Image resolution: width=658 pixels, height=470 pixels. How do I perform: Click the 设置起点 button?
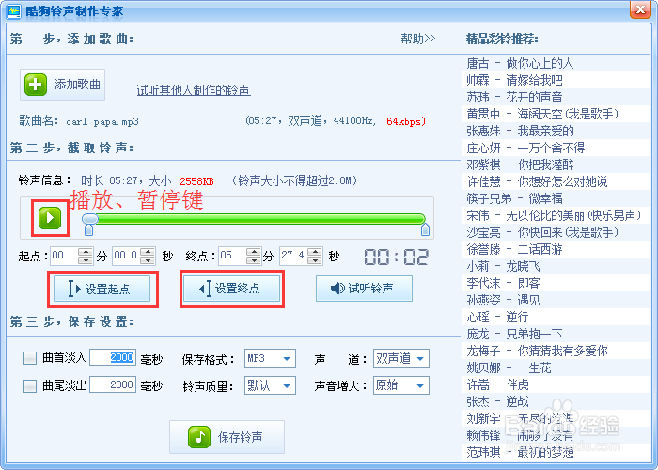pyautogui.click(x=102, y=289)
